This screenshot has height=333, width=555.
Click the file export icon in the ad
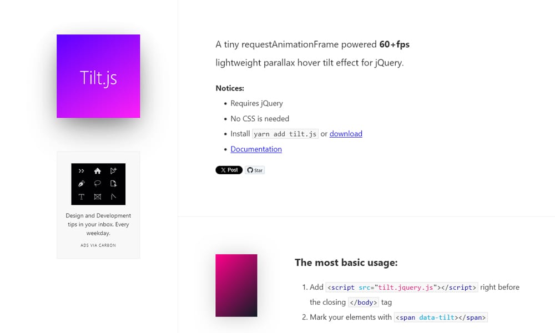click(x=114, y=184)
